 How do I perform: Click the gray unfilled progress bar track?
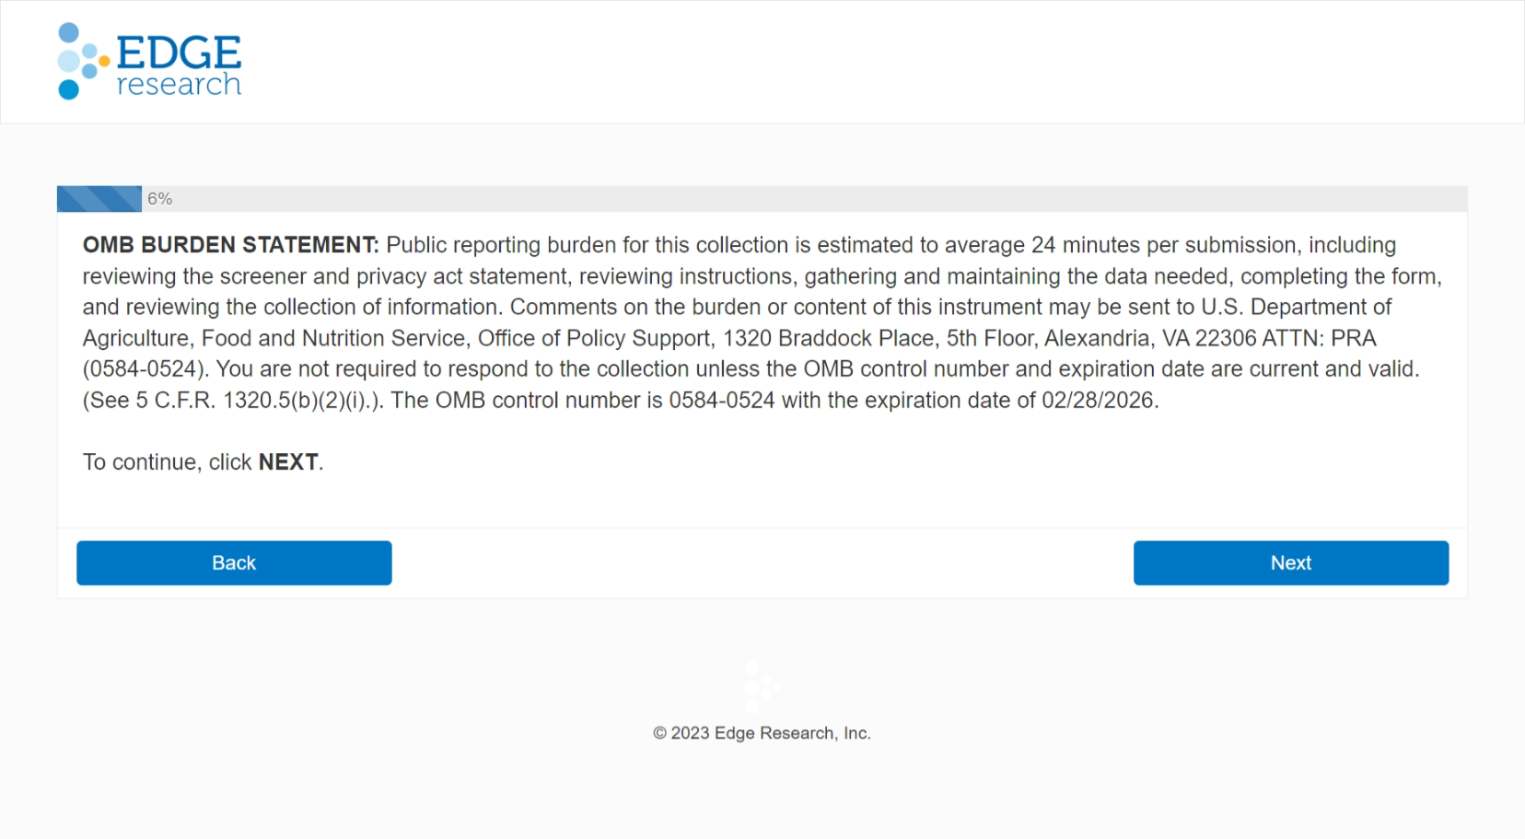coord(810,199)
